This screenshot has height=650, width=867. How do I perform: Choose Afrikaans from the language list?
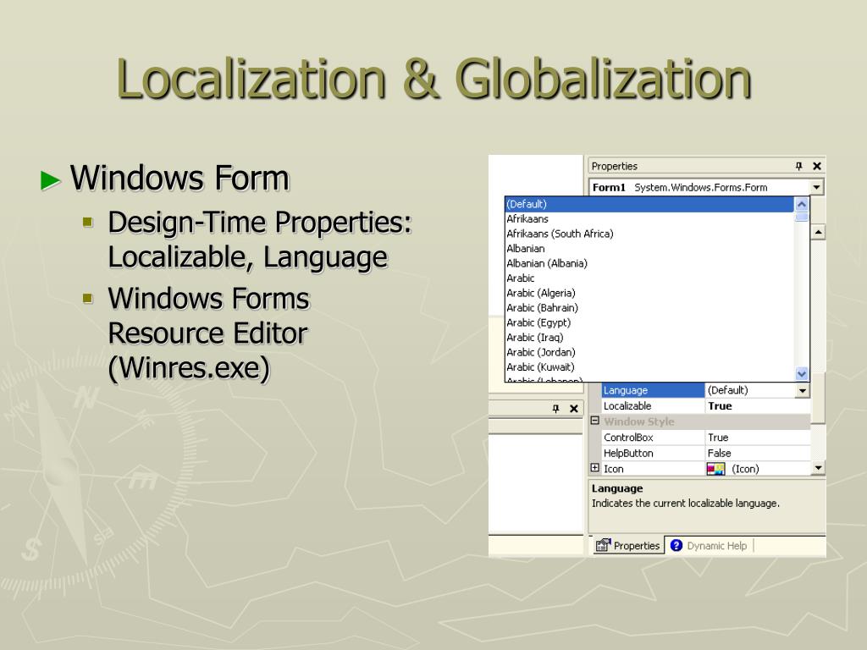pyautogui.click(x=649, y=219)
